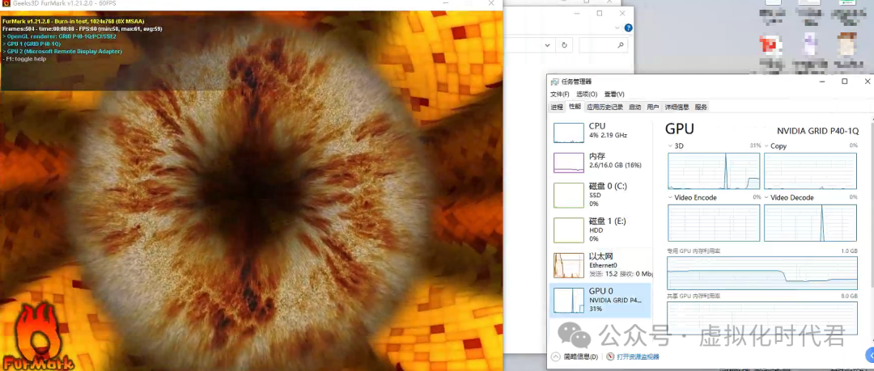Open the 查看(V) menu in Task Manager
The image size is (874, 371).
614,94
